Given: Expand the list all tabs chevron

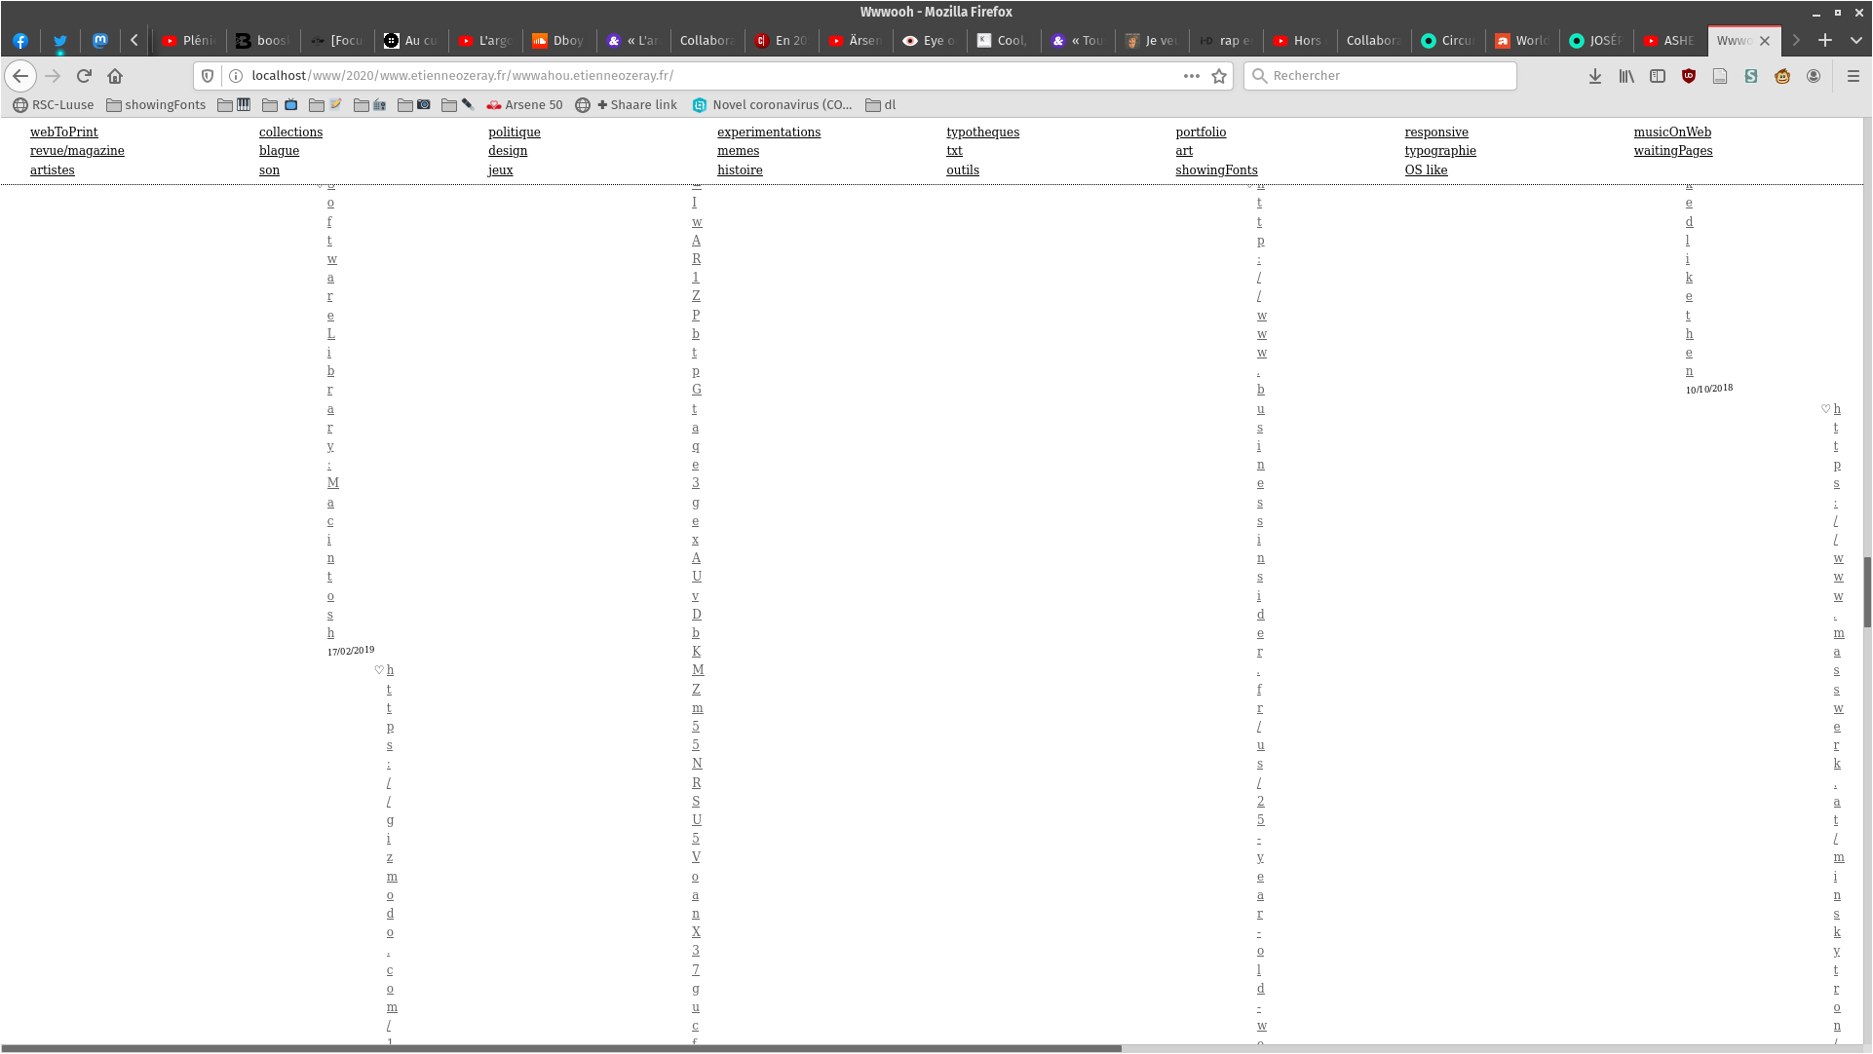Looking at the screenshot, I should point(1856,41).
